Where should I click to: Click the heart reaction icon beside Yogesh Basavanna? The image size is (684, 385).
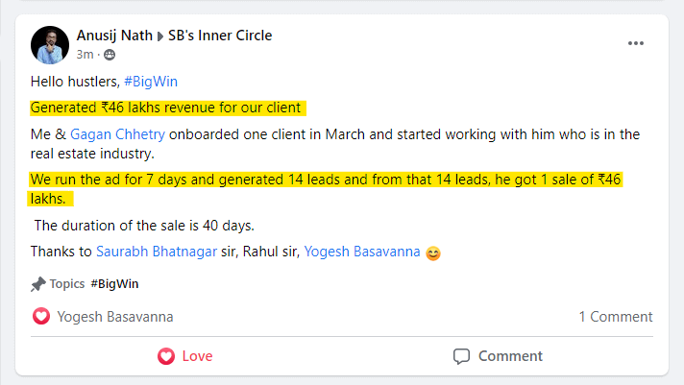pyautogui.click(x=41, y=316)
